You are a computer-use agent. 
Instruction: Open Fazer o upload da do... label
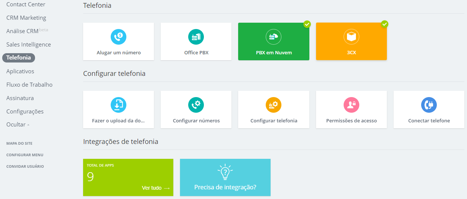118,121
